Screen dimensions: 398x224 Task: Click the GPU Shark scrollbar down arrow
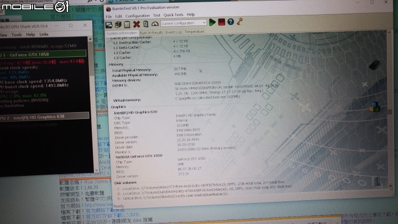pyautogui.click(x=96, y=170)
